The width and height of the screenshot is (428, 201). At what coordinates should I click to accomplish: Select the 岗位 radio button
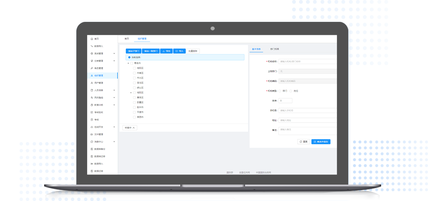pos(291,91)
